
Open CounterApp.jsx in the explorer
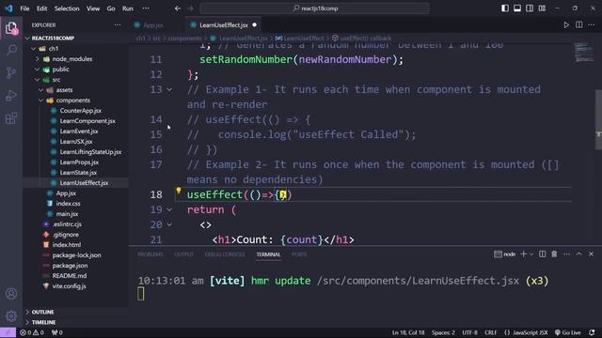pos(80,111)
